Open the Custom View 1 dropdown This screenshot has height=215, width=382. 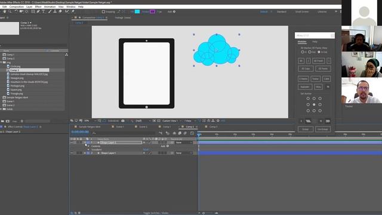coord(172,121)
